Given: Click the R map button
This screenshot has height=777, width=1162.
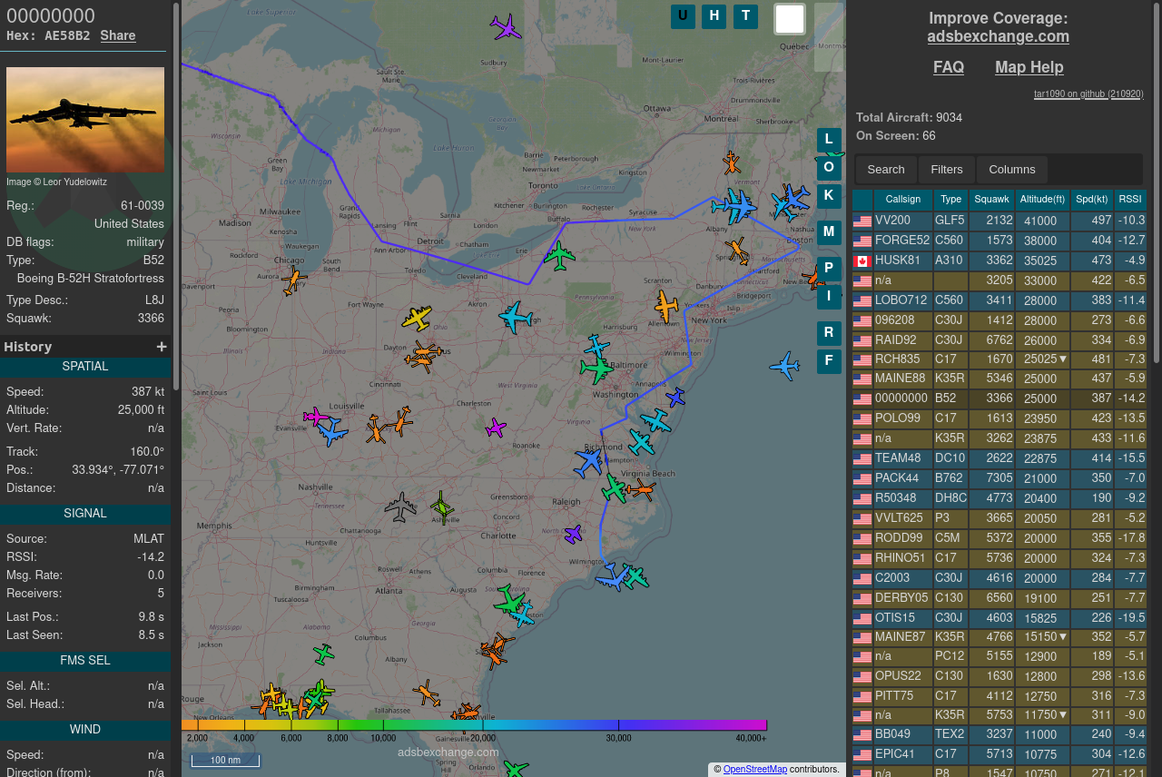Looking at the screenshot, I should click(829, 333).
